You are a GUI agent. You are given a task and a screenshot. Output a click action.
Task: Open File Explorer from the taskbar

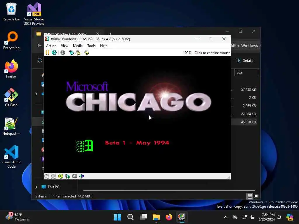click(x=156, y=217)
